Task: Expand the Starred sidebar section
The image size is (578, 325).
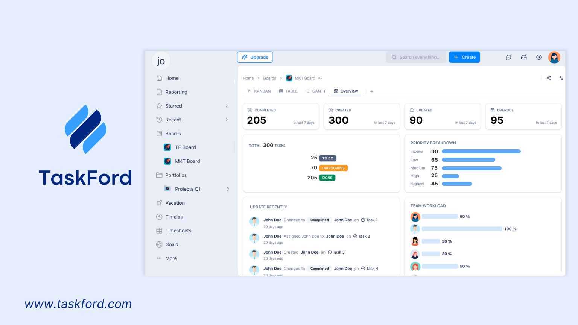Action: coord(227,106)
